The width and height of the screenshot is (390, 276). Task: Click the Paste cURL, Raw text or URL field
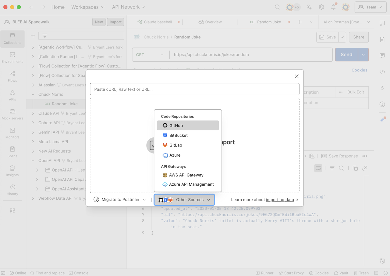pyautogui.click(x=195, y=89)
